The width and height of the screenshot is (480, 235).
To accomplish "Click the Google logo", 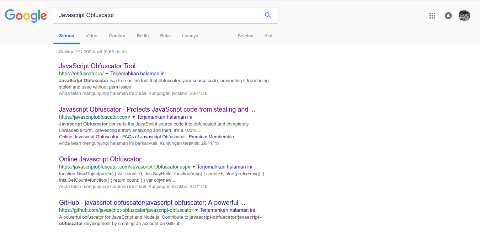I will tap(26, 16).
